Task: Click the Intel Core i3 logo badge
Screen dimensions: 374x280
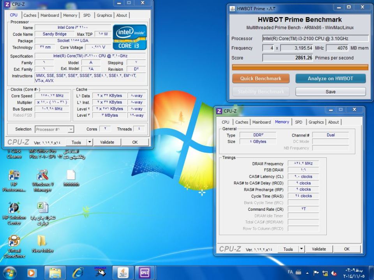Action: coord(130,37)
